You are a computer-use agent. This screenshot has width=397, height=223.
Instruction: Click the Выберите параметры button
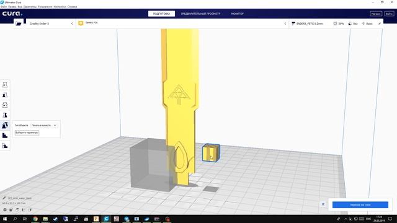pyautogui.click(x=27, y=133)
